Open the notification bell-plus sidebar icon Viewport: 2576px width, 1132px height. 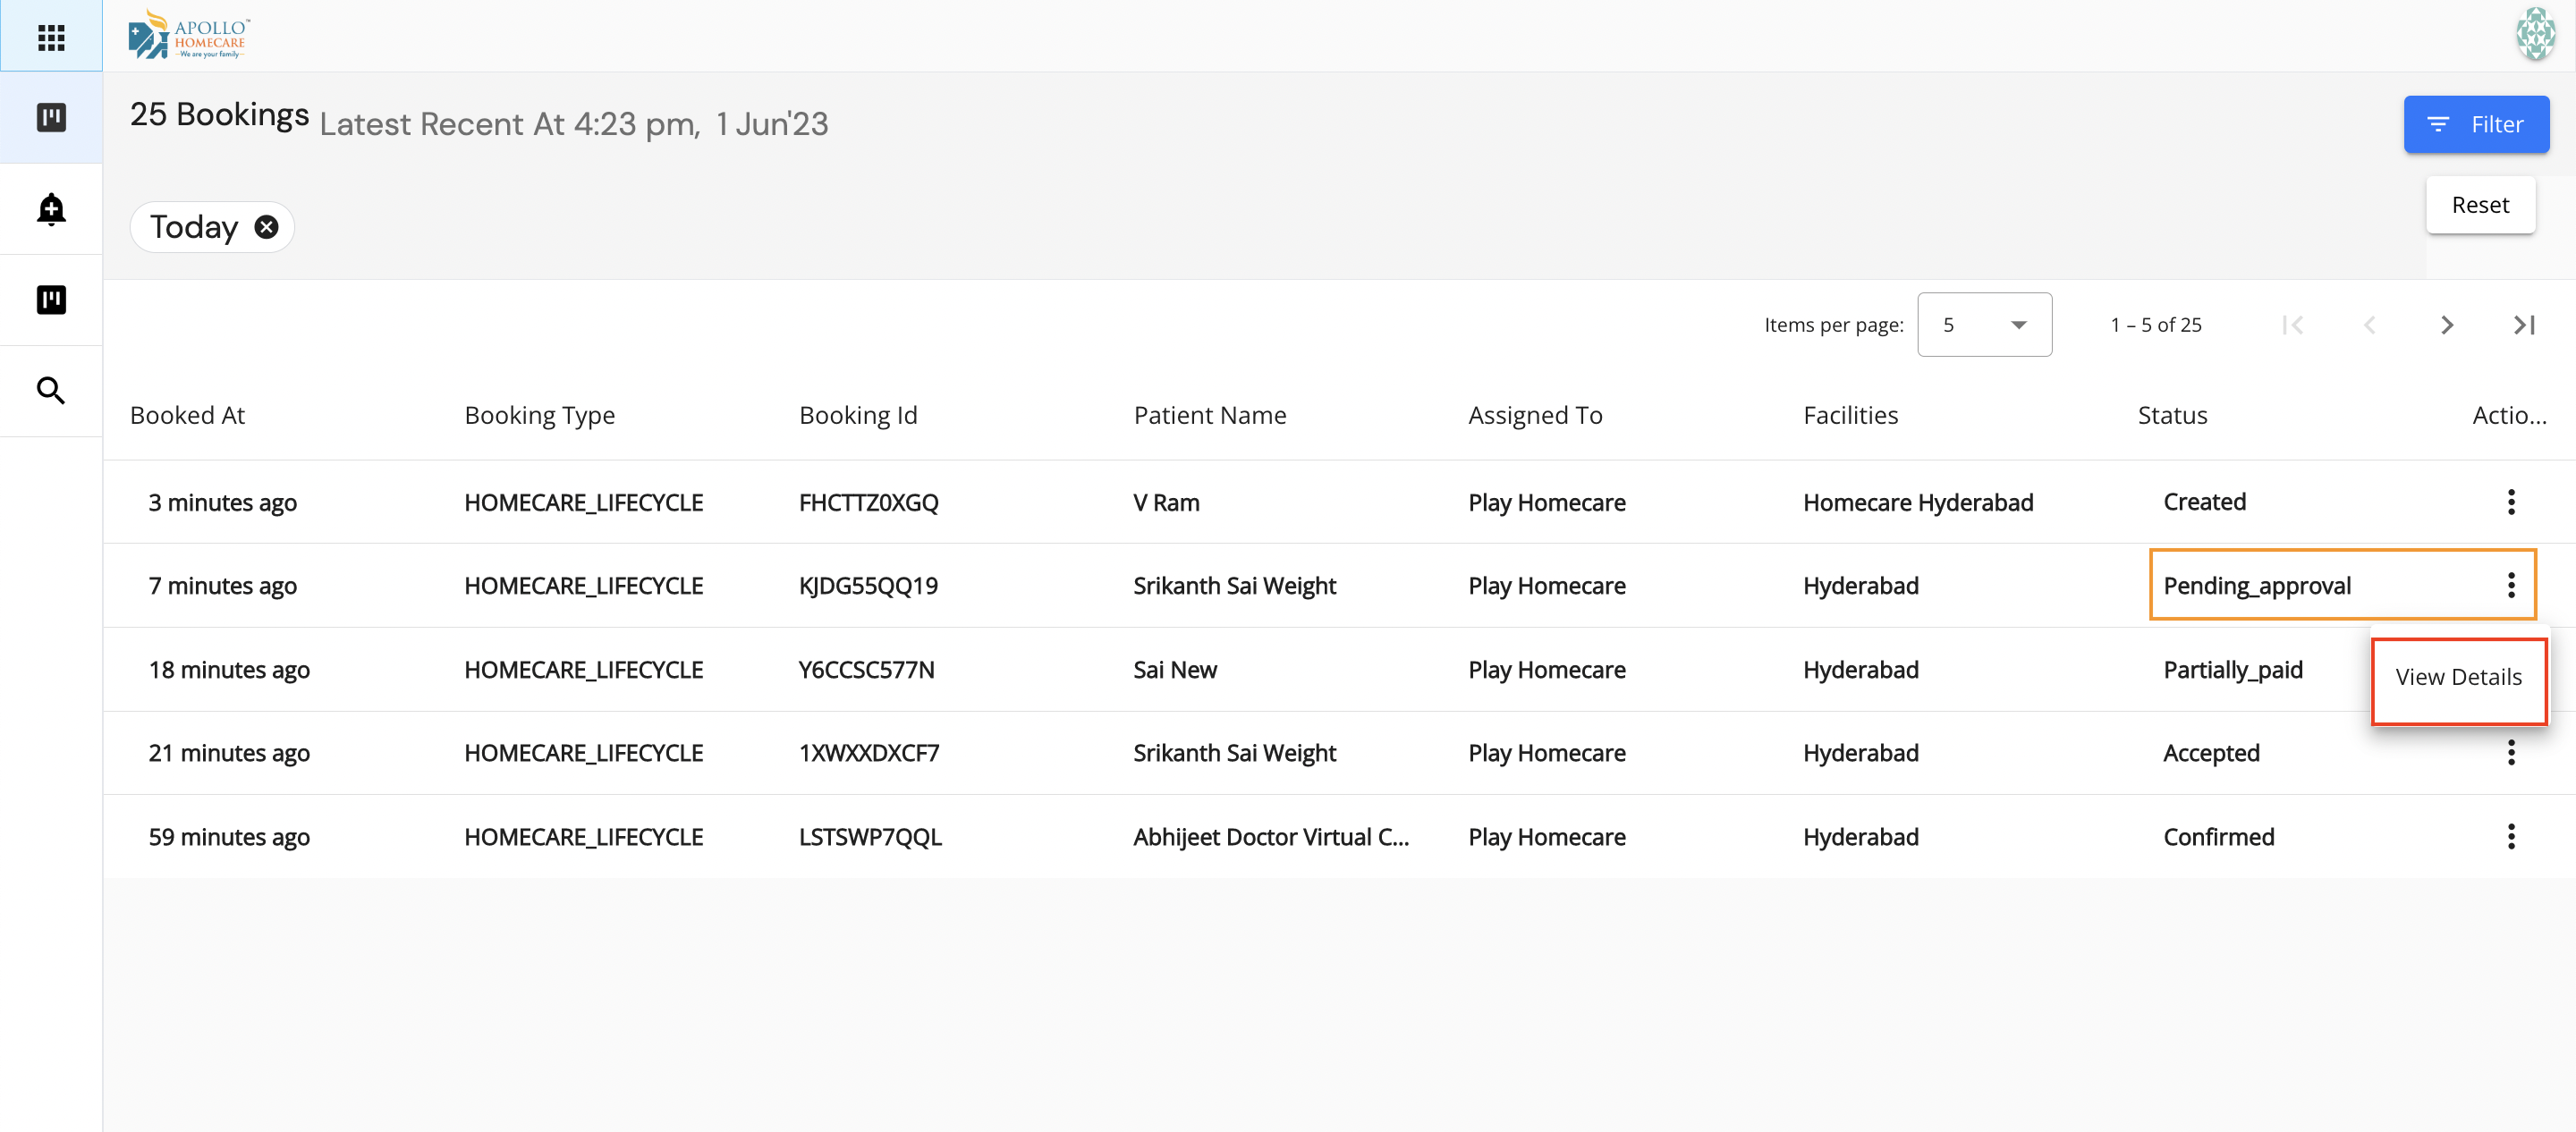(51, 209)
